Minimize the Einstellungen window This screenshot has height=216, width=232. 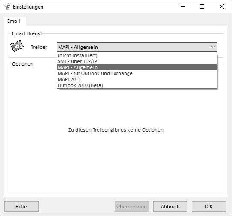183,6
